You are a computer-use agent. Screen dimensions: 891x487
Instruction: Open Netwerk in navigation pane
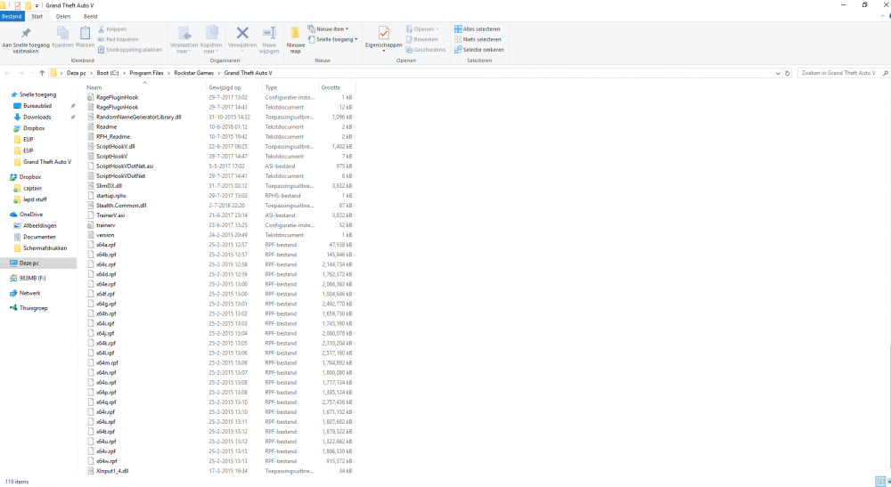point(29,294)
